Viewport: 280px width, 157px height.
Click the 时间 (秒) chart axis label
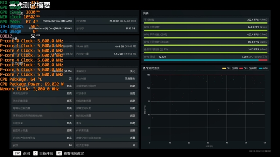pos(209,146)
